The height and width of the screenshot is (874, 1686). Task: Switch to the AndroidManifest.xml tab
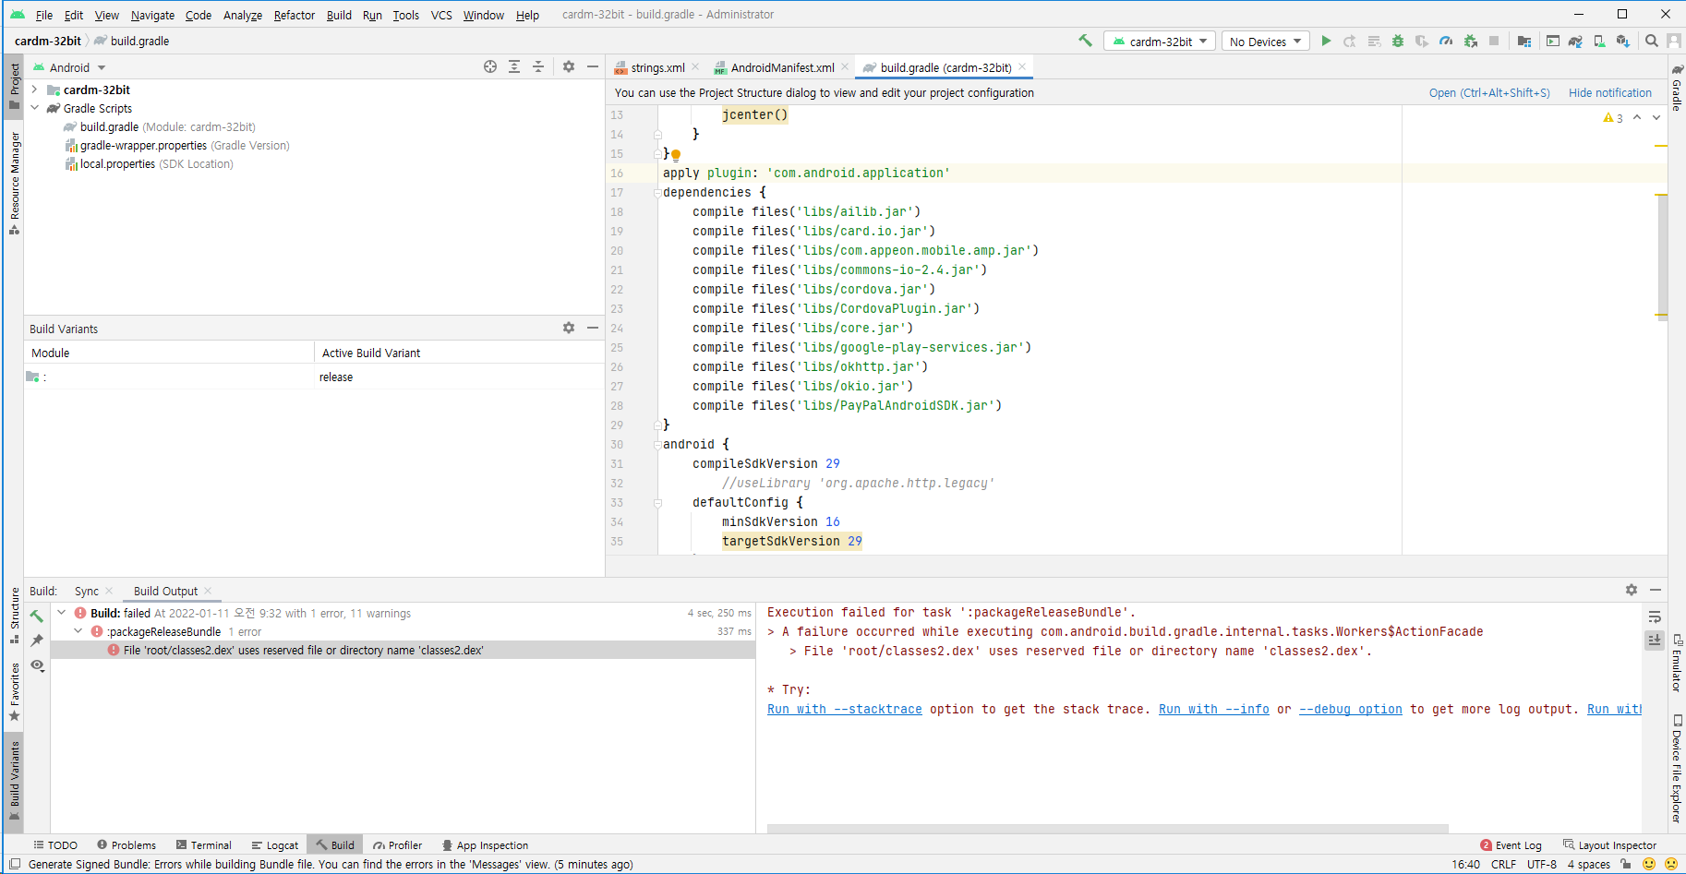781,67
